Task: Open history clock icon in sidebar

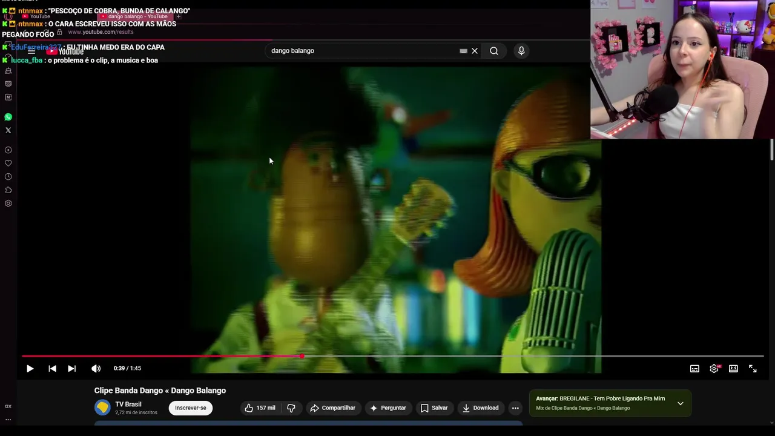Action: (x=8, y=177)
